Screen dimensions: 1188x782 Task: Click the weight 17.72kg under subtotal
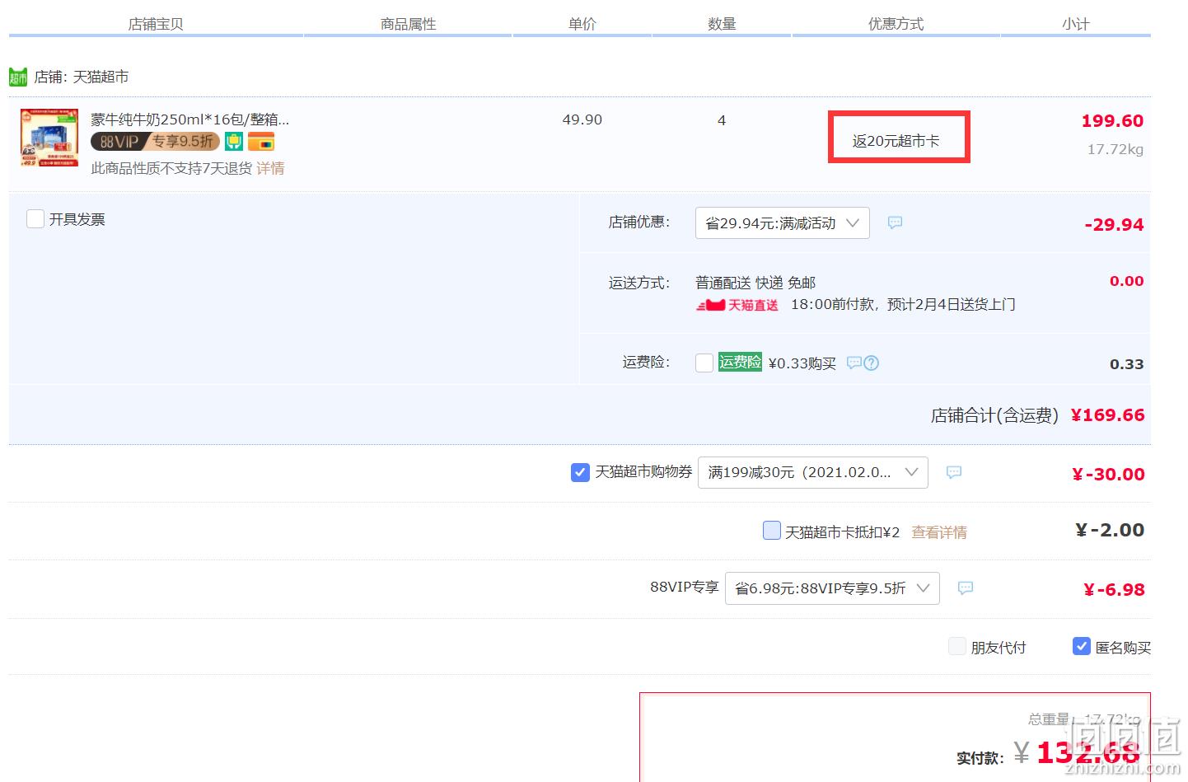tap(1116, 149)
